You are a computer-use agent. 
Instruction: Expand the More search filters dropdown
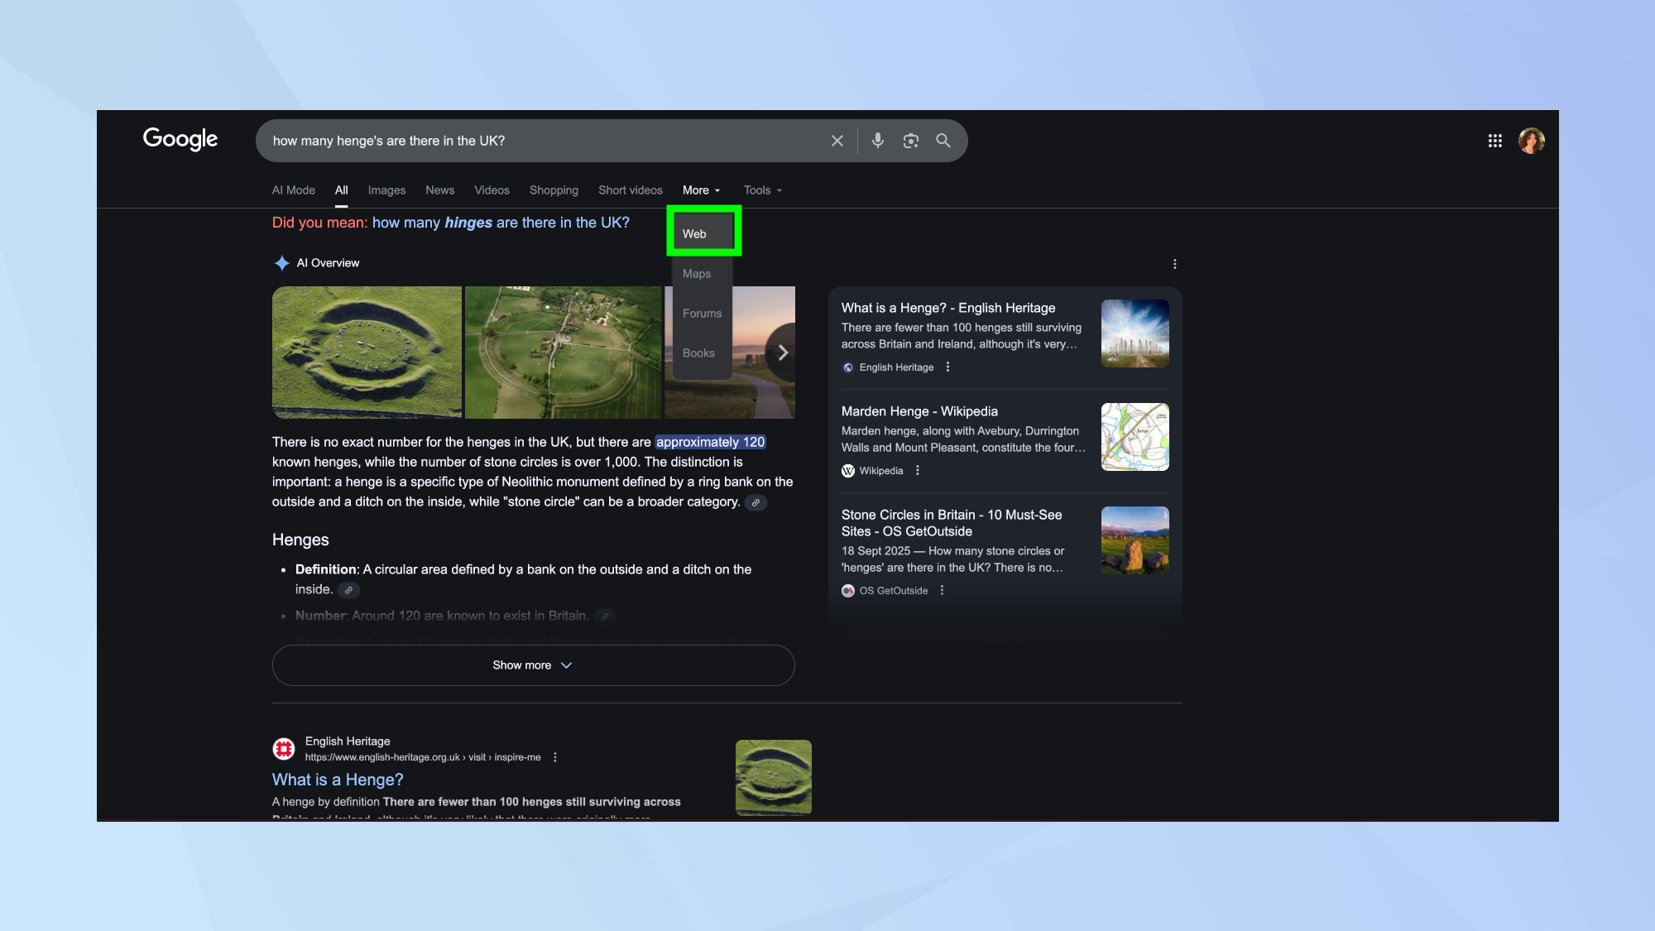[x=701, y=190]
